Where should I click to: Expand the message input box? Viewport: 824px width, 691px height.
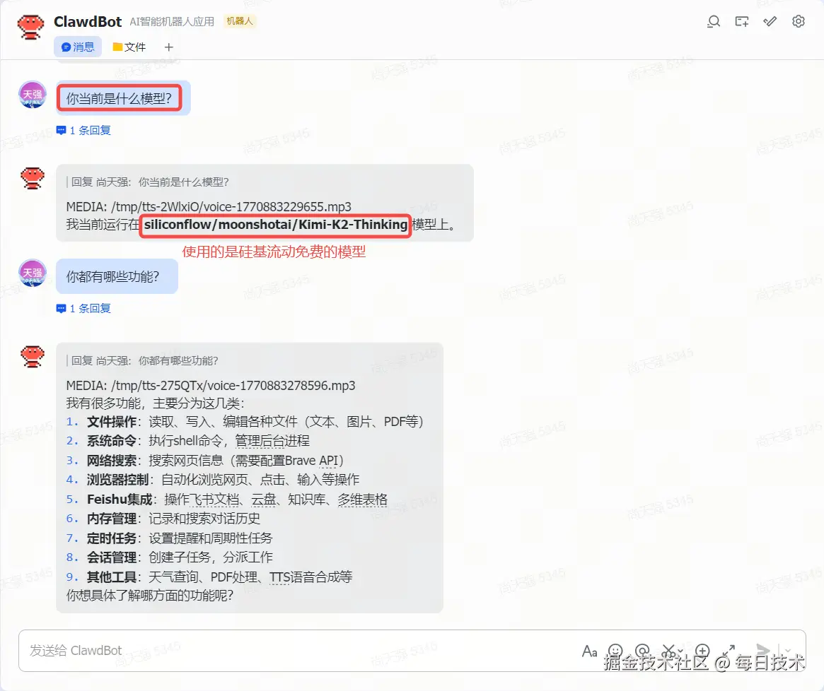(x=729, y=651)
